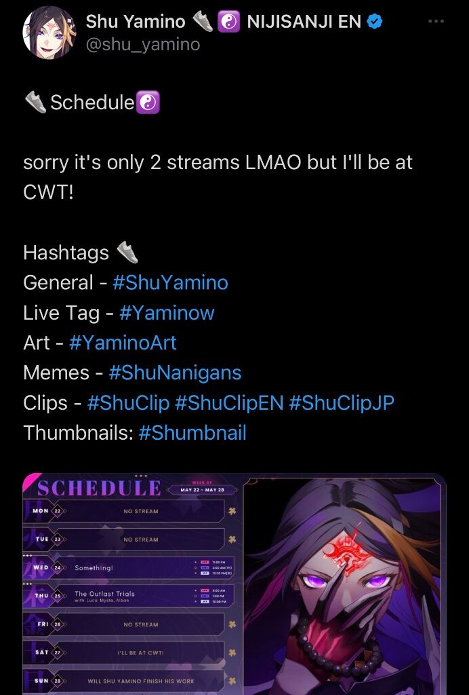Open the schedule image attachment

point(234,584)
